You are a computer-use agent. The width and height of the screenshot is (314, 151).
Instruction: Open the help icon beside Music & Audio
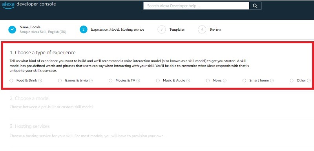point(188,81)
